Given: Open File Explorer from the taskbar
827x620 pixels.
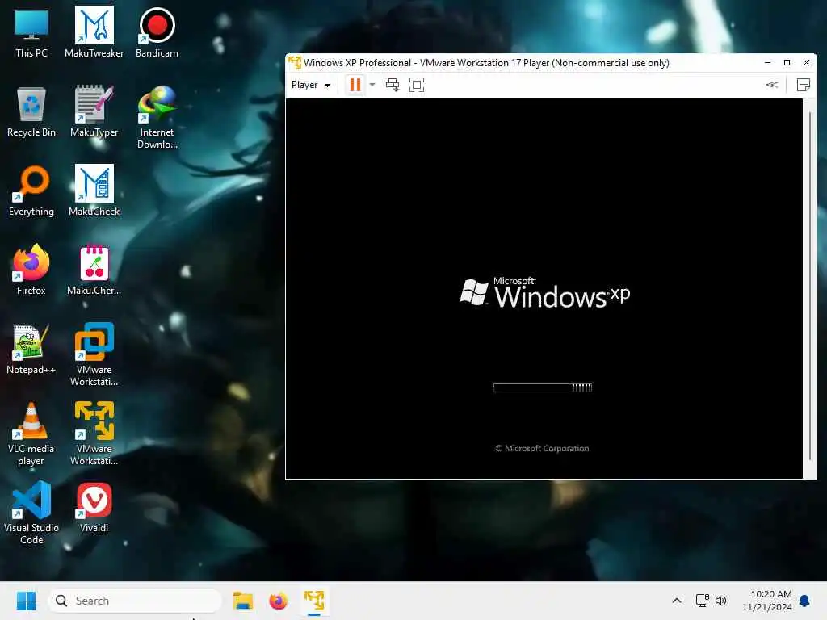Looking at the screenshot, I should pyautogui.click(x=243, y=601).
